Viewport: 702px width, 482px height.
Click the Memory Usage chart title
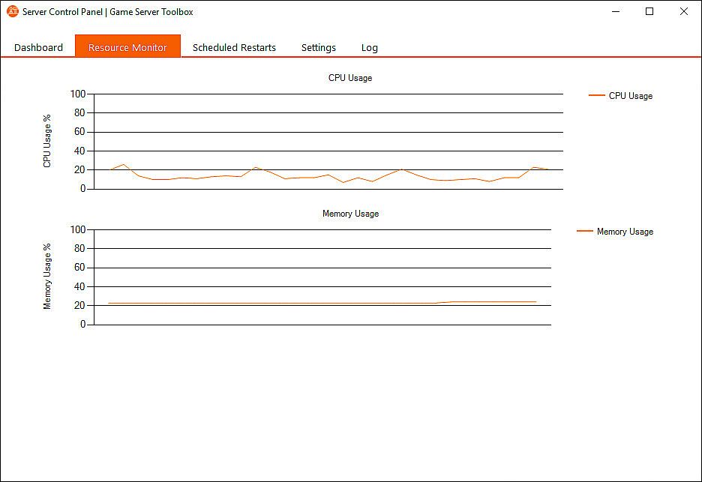point(350,214)
